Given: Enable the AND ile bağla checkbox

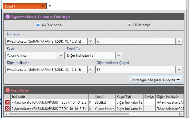Looking at the screenshot, I should [x=38, y=25].
